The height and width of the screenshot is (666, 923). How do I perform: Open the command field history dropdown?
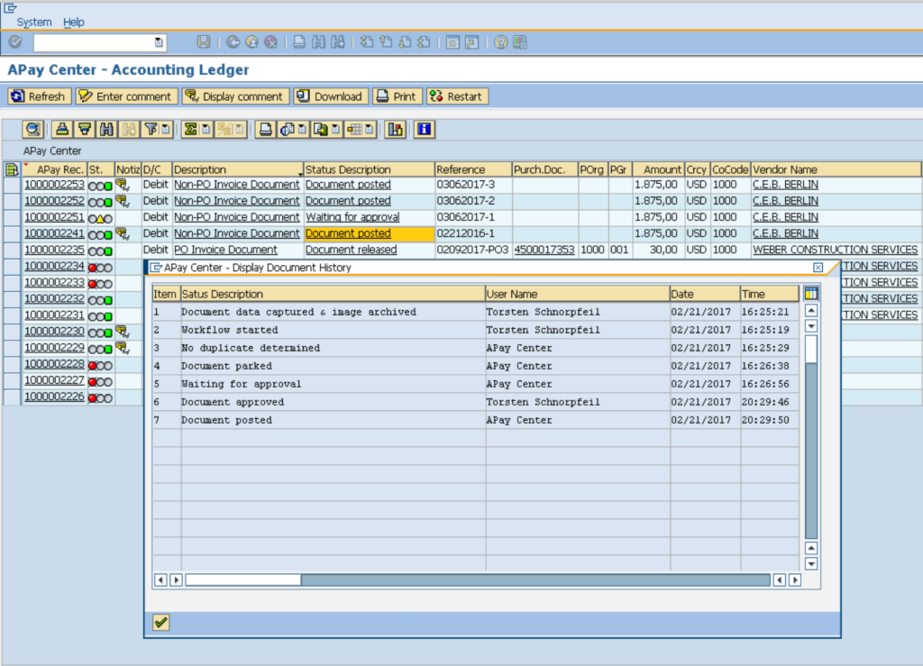(159, 42)
